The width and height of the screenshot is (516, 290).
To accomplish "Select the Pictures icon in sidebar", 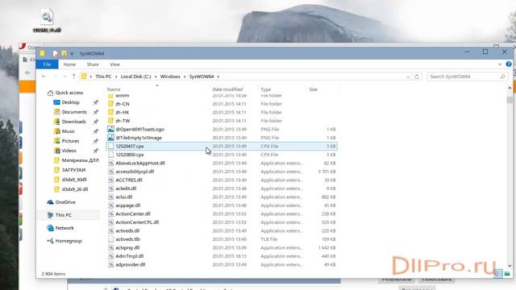I will pos(56,141).
